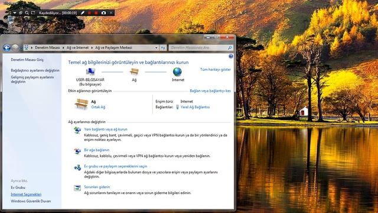Click the recorder rectangle area icon
Image resolution: width=378 pixels, height=213 pixels.
coord(33,13)
